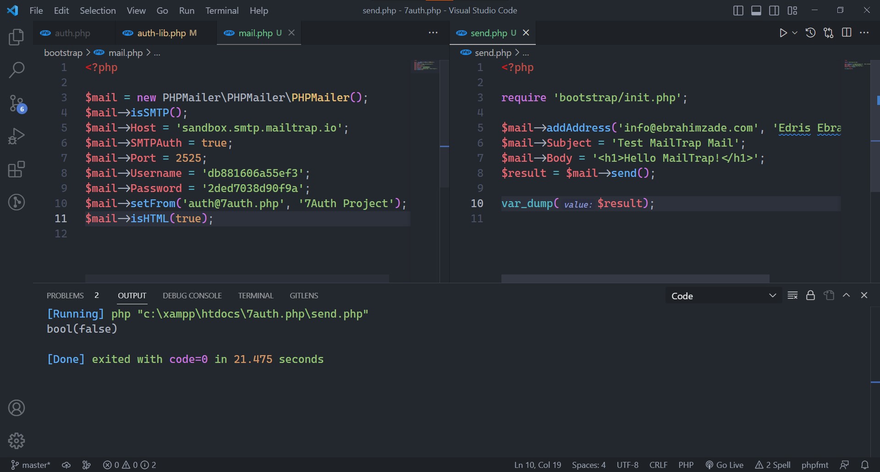Toggle the primary side bar layout

coord(738,11)
